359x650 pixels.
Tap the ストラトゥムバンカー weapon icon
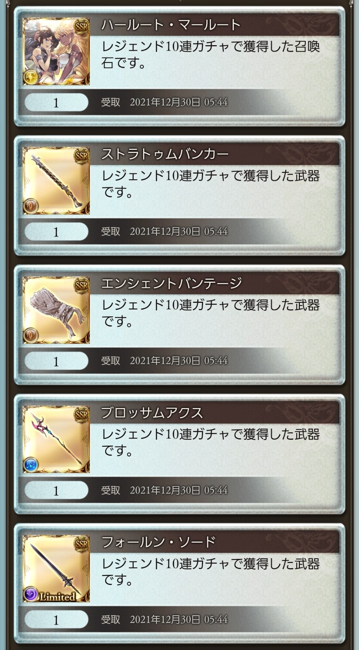pyautogui.click(x=56, y=181)
